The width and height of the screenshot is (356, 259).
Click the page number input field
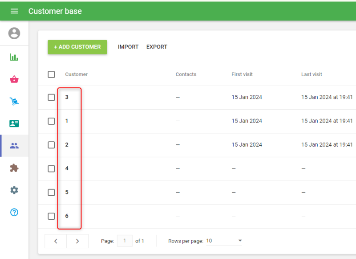click(x=125, y=241)
